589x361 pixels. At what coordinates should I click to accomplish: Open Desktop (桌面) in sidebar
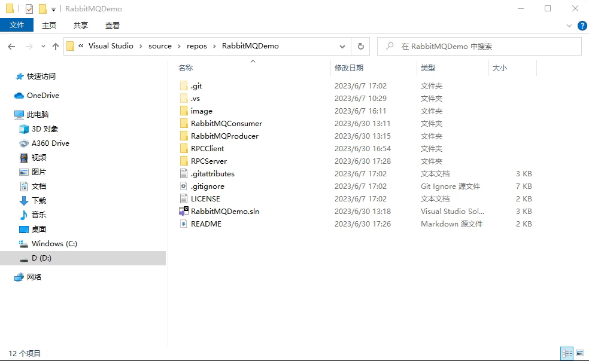coord(33,230)
